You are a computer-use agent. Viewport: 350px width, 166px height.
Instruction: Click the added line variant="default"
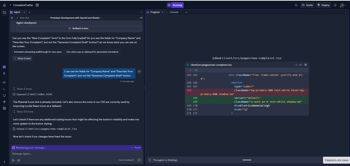click(x=247, y=98)
